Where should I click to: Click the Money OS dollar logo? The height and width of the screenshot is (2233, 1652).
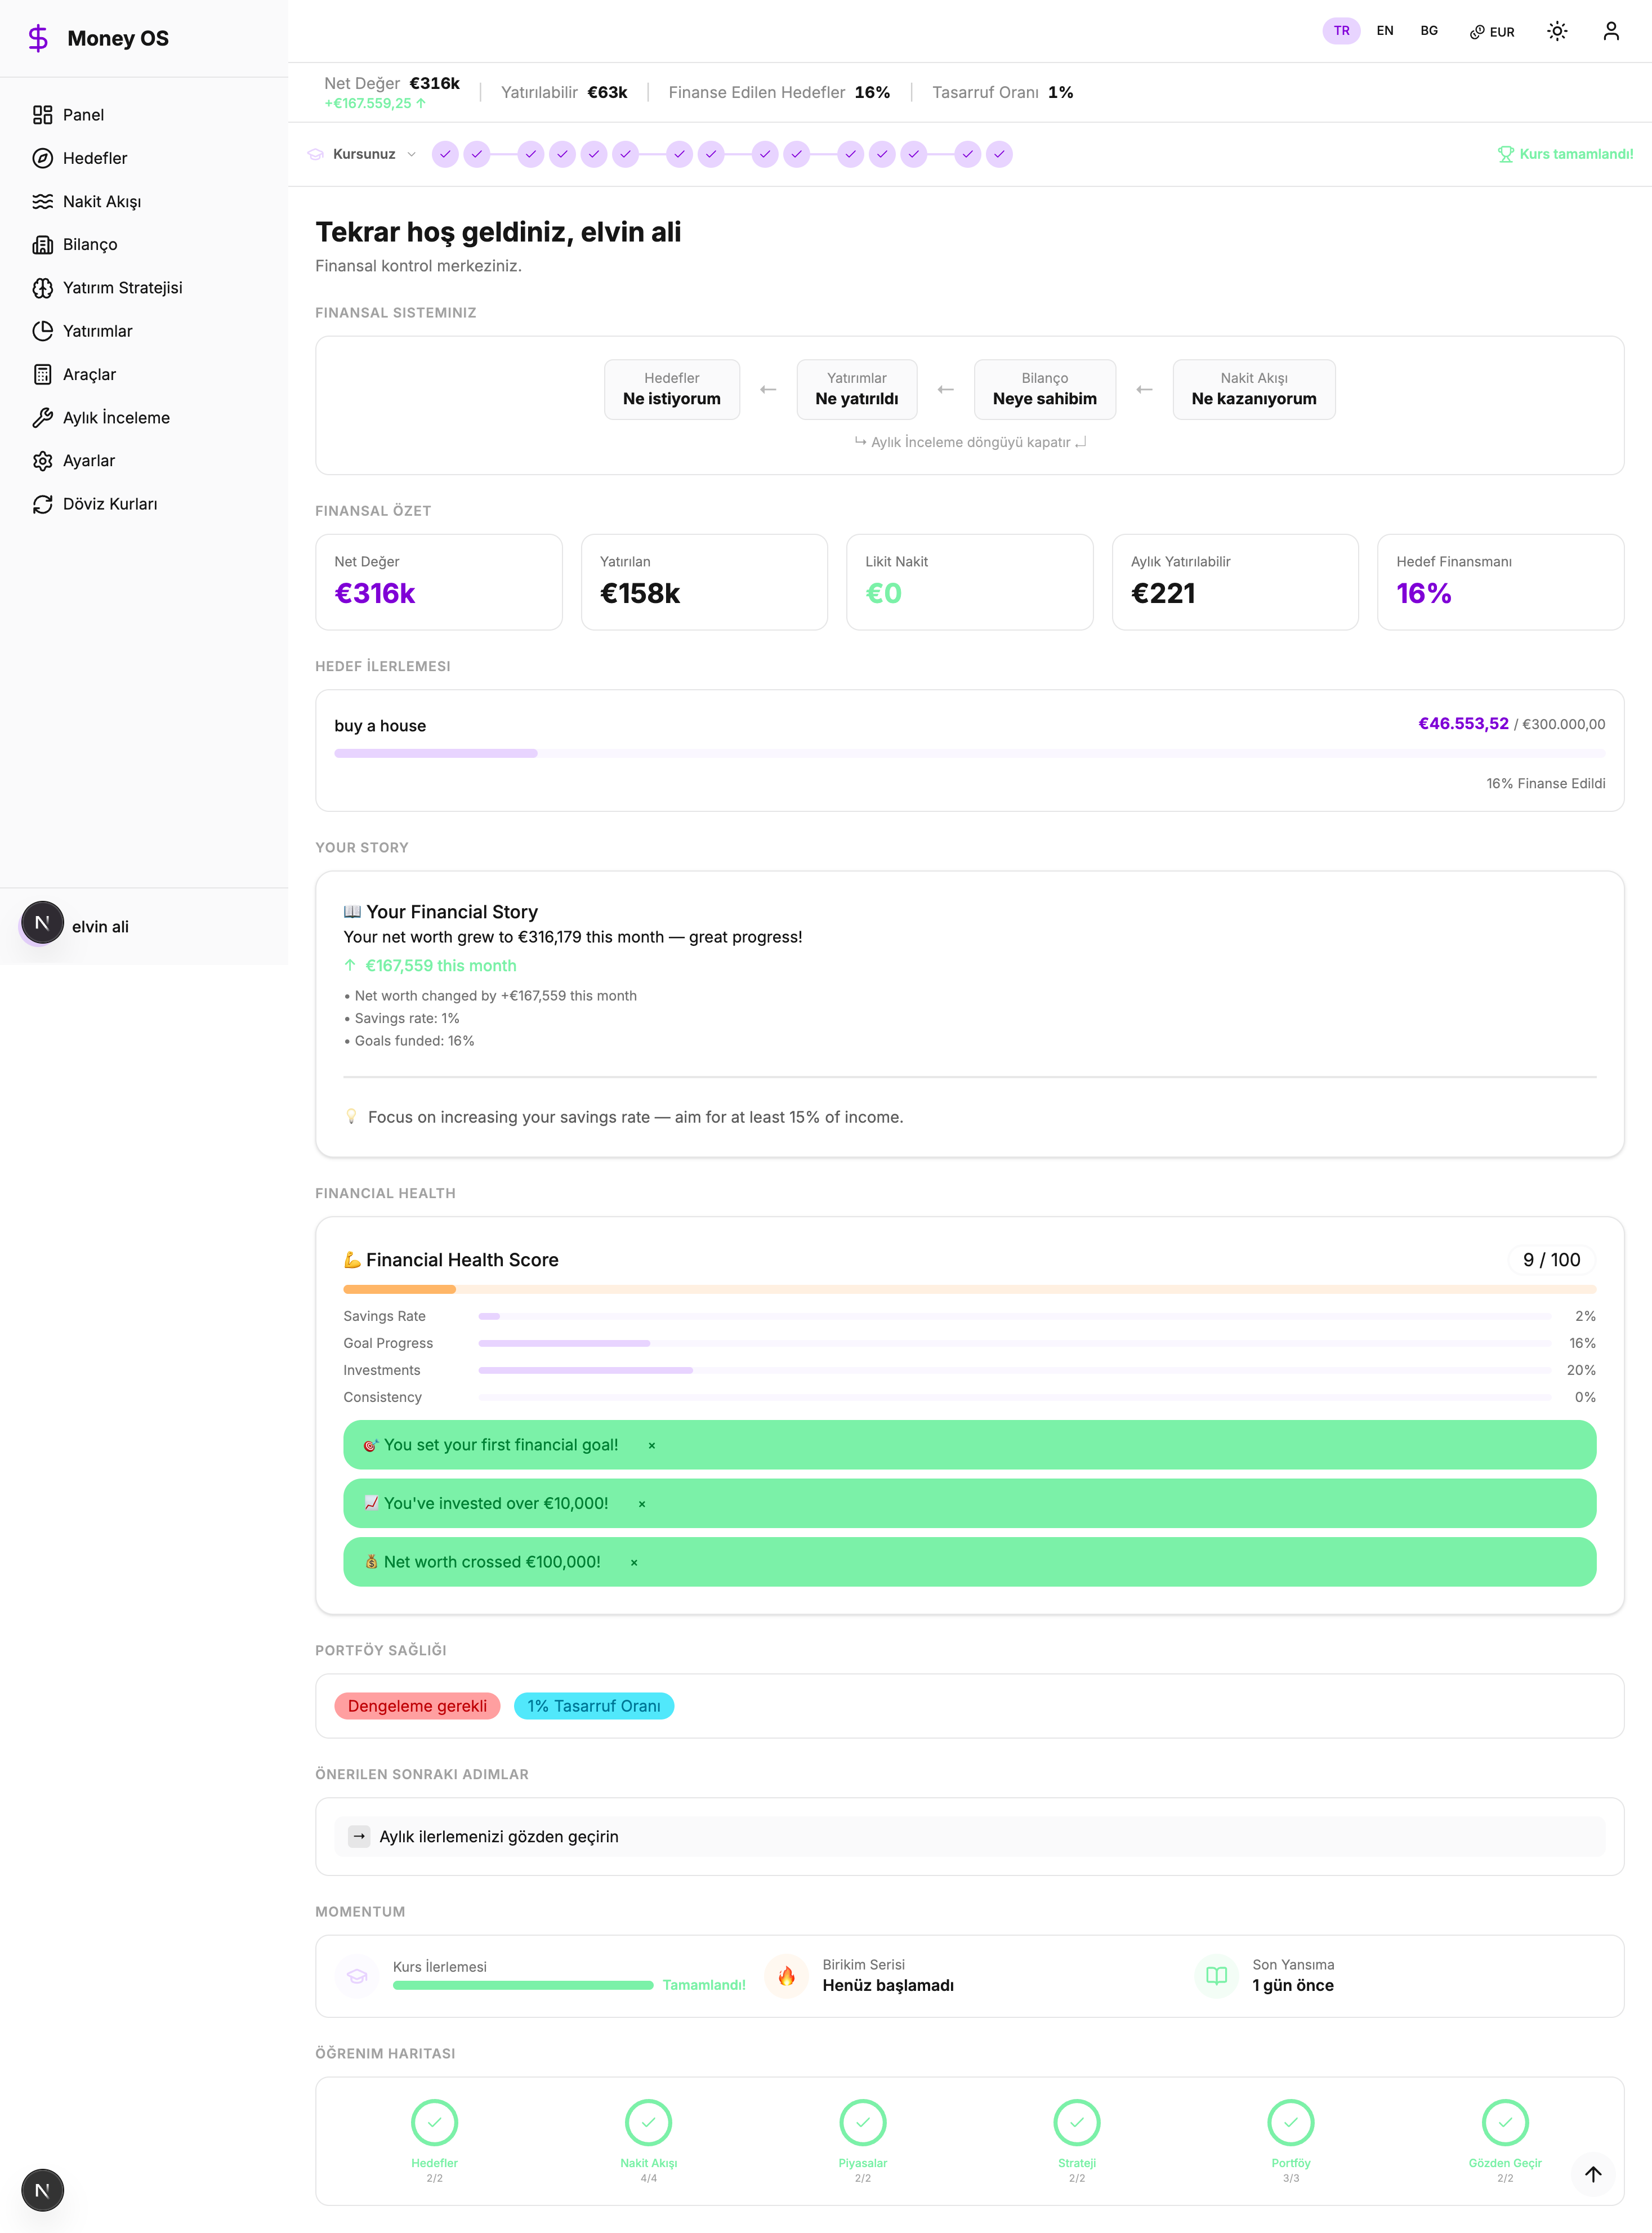[38, 38]
